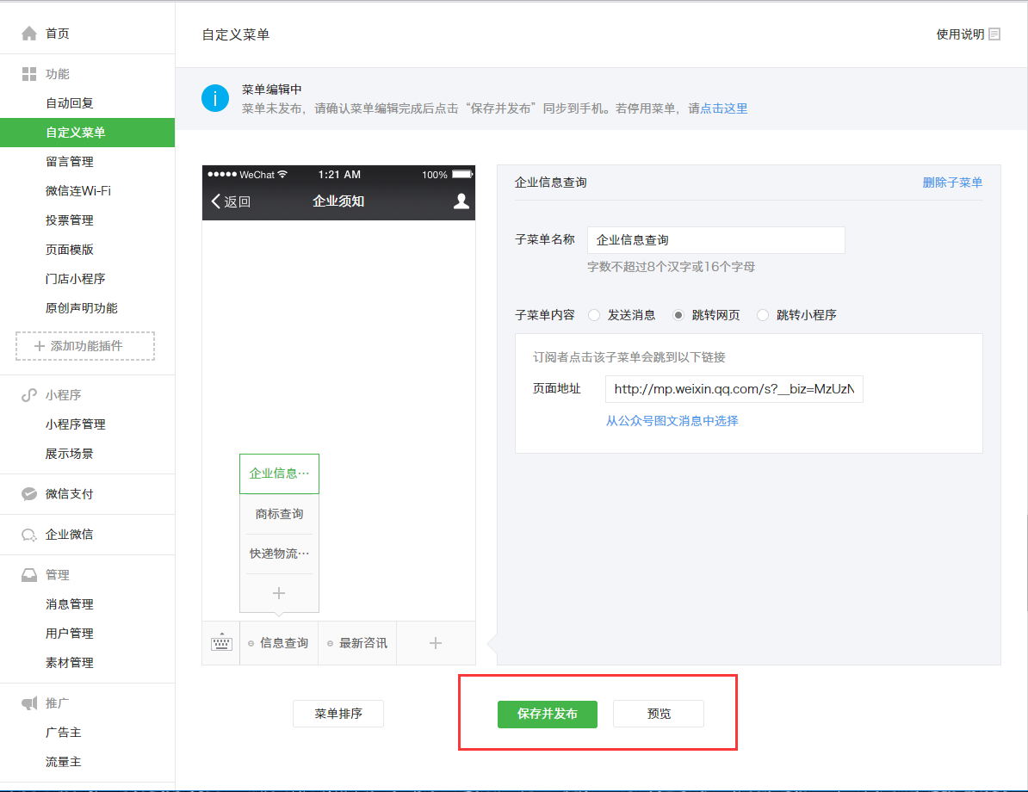The image size is (1028, 792).
Task: Open 广告主 in the sidebar
Action: tap(63, 733)
